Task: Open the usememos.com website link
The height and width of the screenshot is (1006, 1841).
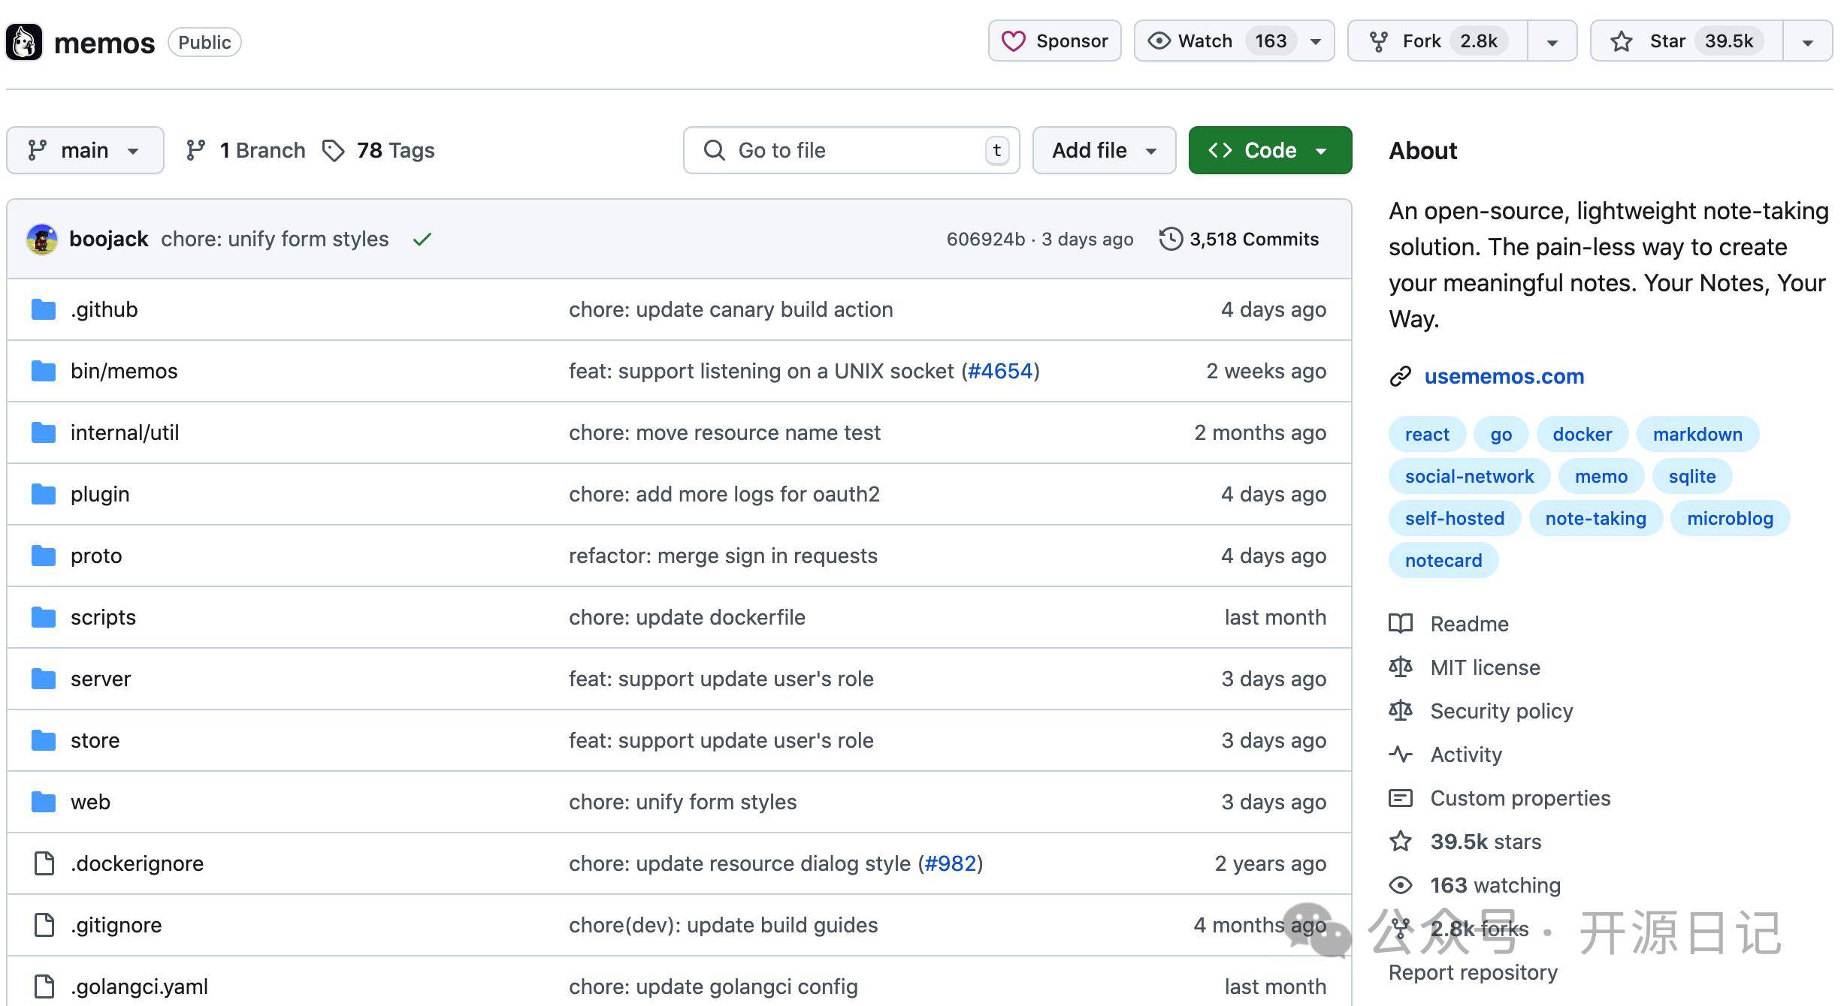Action: (x=1504, y=376)
